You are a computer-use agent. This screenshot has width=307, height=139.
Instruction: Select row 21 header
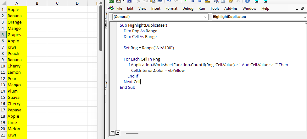click(3, 135)
